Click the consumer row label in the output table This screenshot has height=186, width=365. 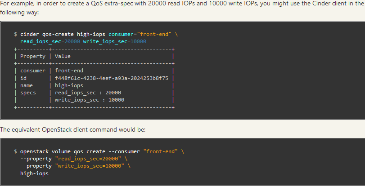[32, 71]
